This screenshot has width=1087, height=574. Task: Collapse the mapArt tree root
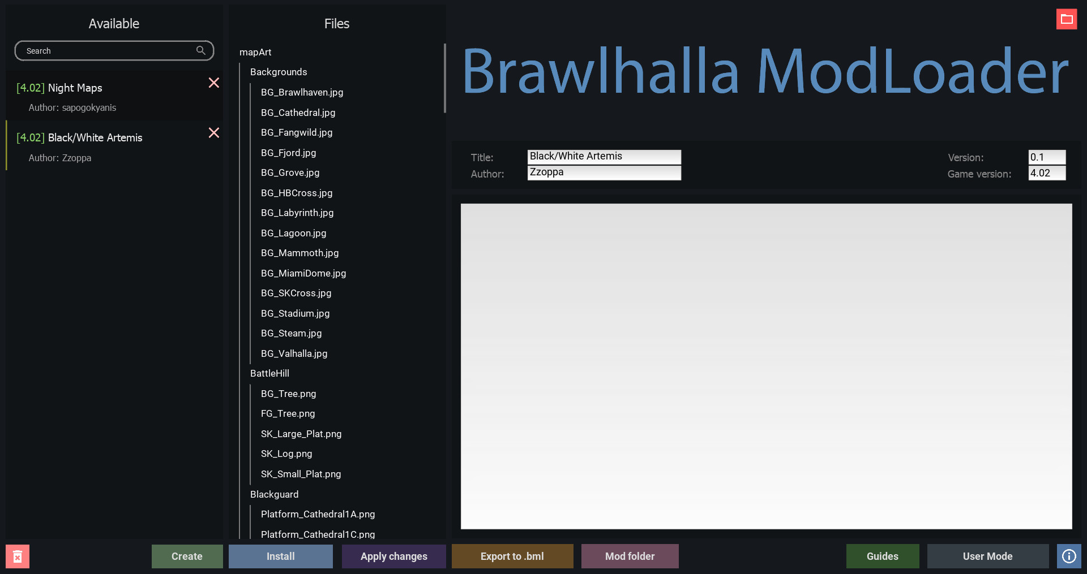click(x=255, y=52)
